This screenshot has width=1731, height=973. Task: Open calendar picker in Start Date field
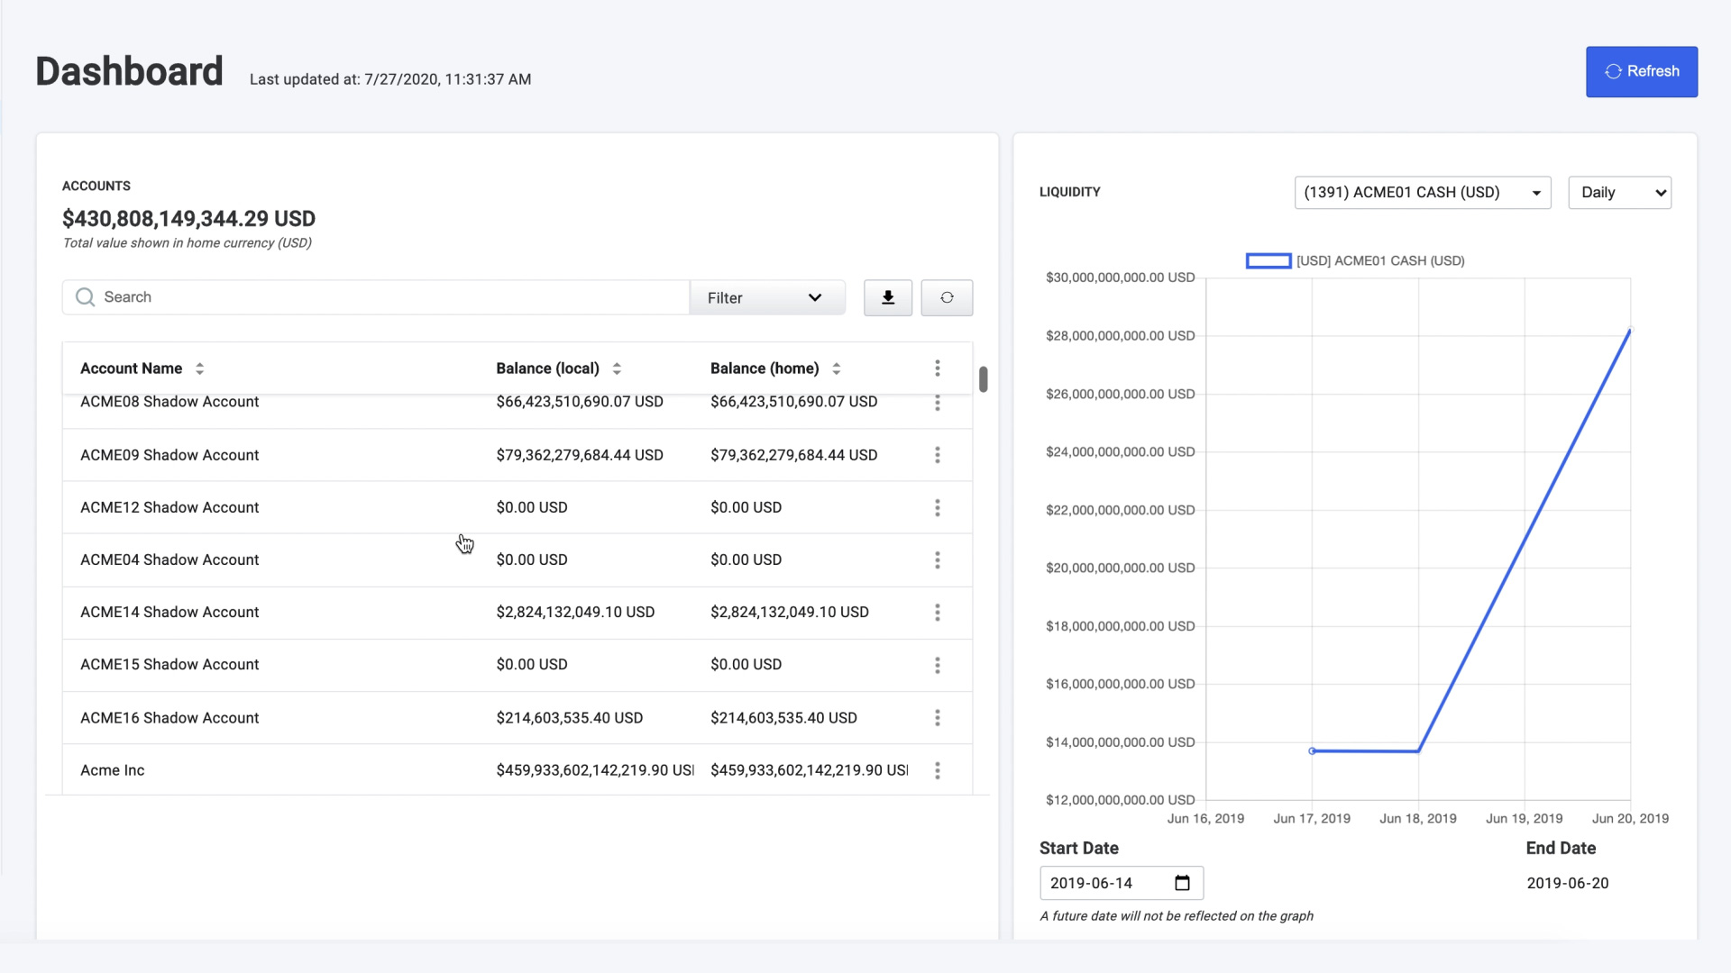coord(1182,882)
